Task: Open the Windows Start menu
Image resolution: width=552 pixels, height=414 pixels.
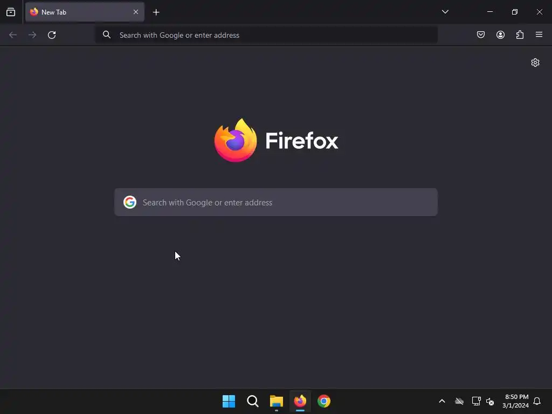Action: [229, 401]
